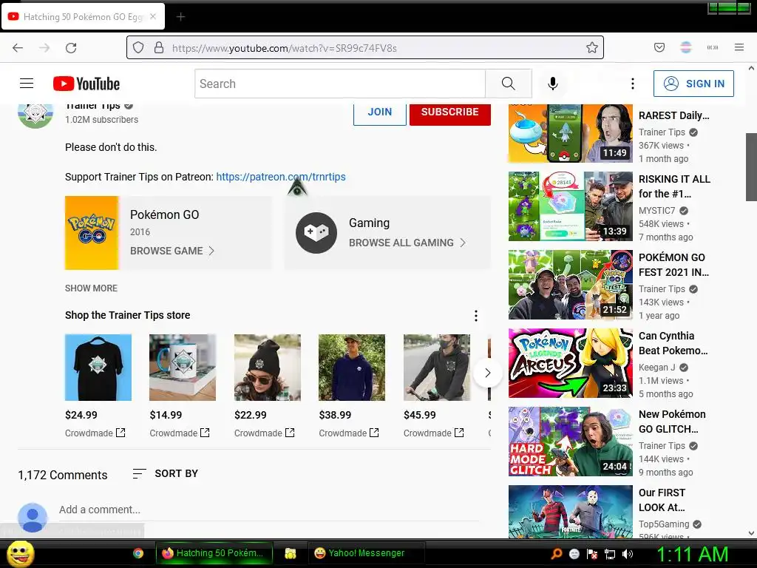The height and width of the screenshot is (568, 757).
Task: Open MYSTIC7 channel link
Action: (656, 211)
